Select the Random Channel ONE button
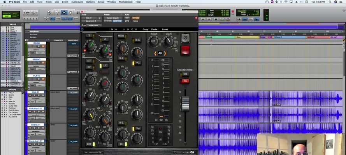This screenshot has width=346, height=155. tap(184, 74)
